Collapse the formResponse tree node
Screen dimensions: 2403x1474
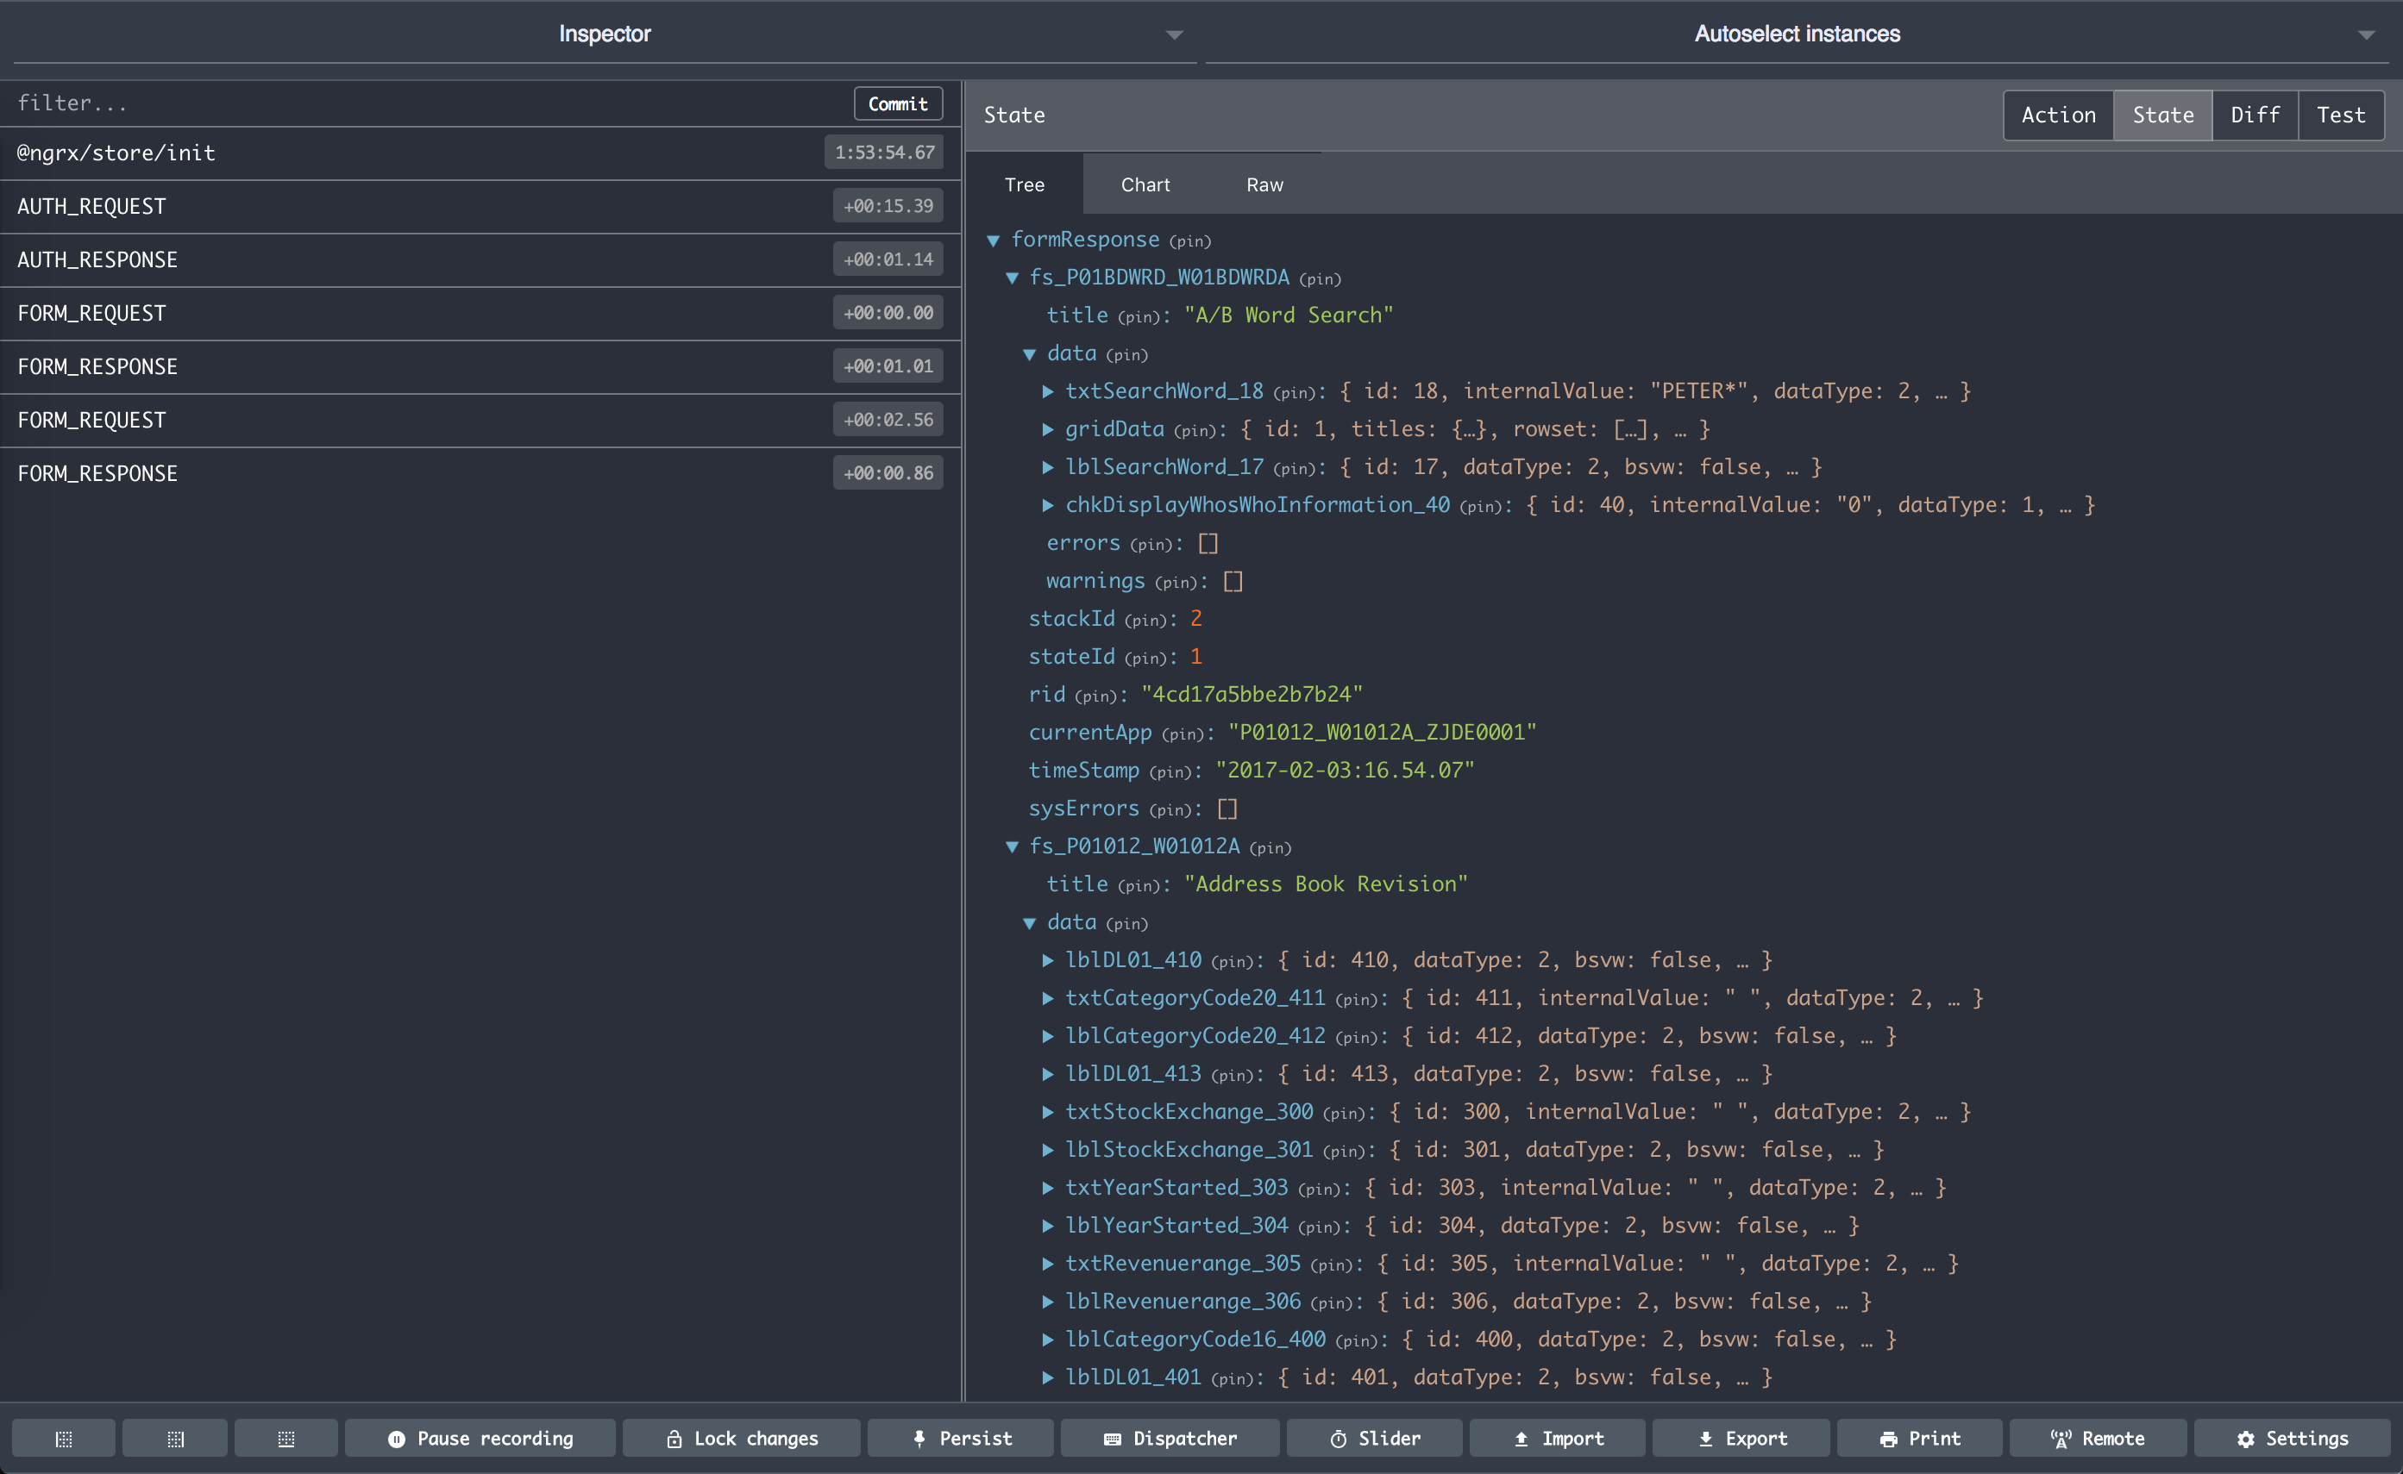(994, 240)
